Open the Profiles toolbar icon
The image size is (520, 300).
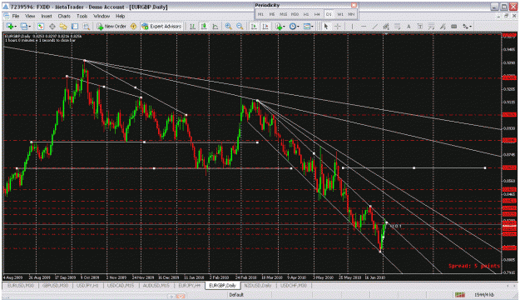tap(23, 26)
